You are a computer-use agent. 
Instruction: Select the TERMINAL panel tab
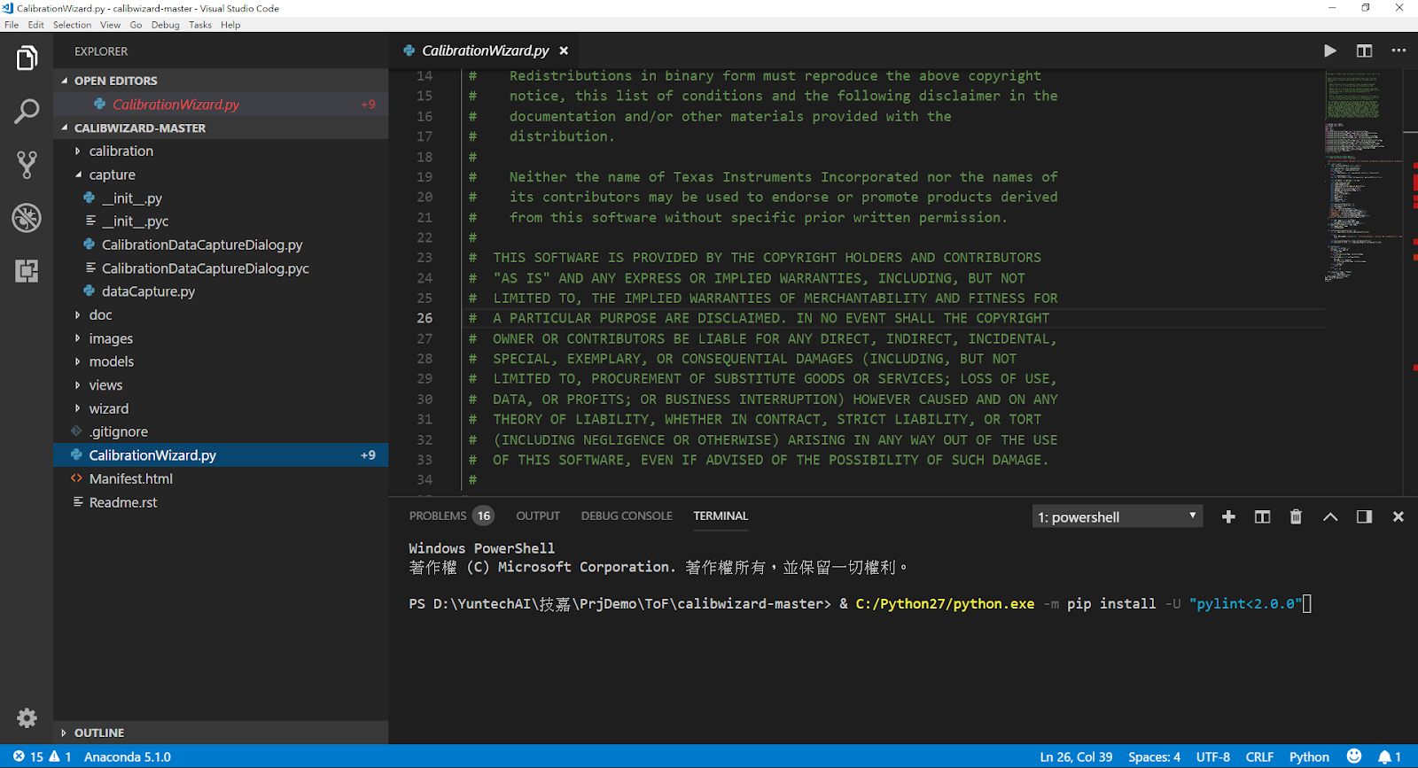[721, 516]
